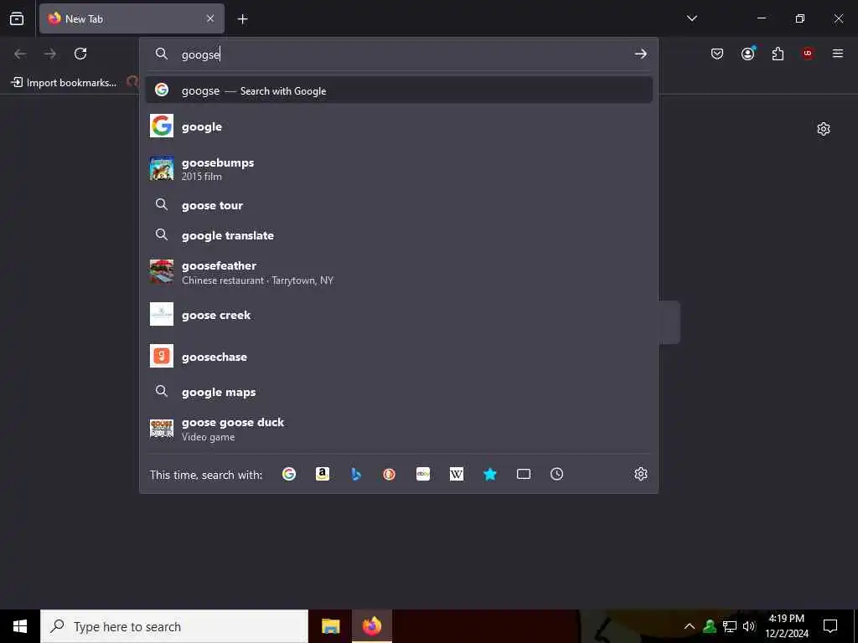Open the application hamburger menu
Viewport: 858px width, 643px height.
pyautogui.click(x=837, y=54)
